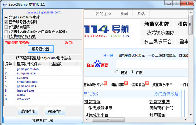This screenshot has height=125, width=196.
Task: Click the 服务器设置 button
Action: 41,49
